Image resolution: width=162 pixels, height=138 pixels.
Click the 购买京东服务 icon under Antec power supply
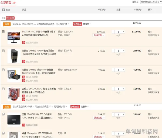point(24,81)
